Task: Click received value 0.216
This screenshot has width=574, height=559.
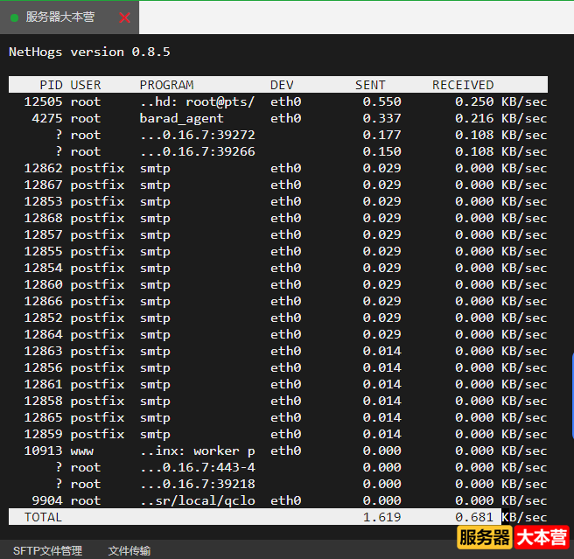Action: click(474, 119)
